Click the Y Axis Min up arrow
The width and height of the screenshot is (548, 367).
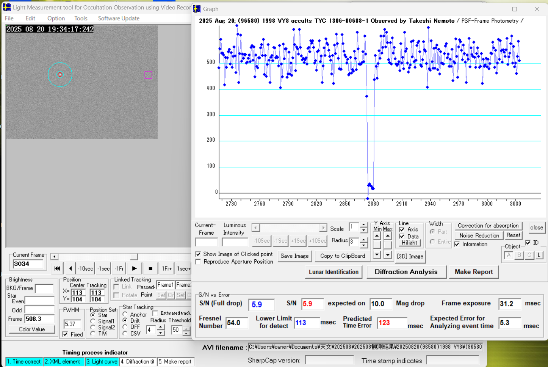[x=377, y=236]
